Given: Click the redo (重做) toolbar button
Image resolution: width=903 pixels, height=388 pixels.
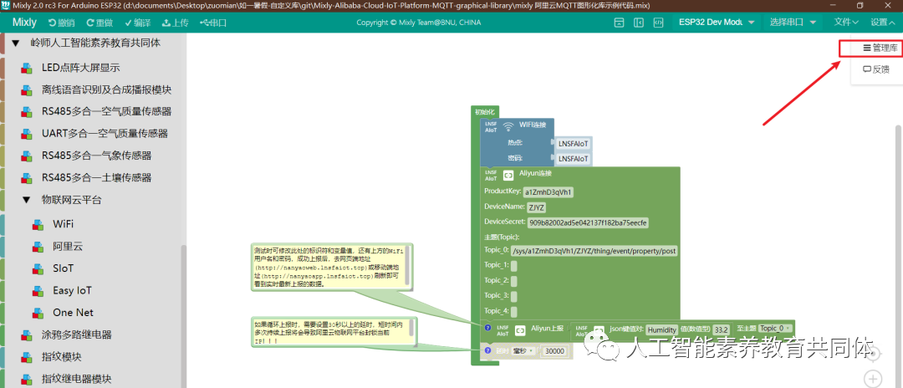Looking at the screenshot, I should [x=99, y=23].
